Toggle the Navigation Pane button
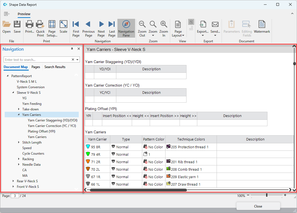Image resolution: width=297 pixels, height=213 pixels. point(126,28)
